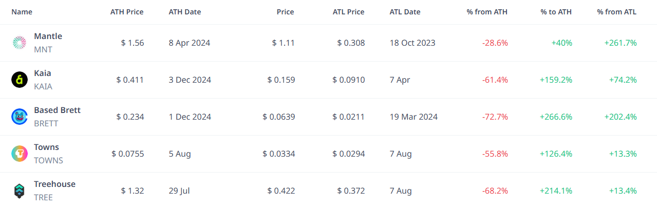
Task: Click the Treehouse coin logo icon
Action: coord(19,191)
